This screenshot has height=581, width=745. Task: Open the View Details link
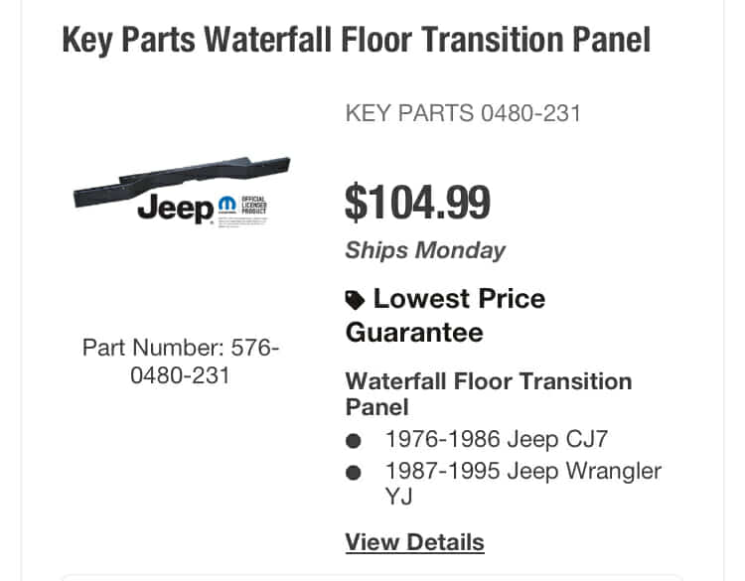[414, 542]
